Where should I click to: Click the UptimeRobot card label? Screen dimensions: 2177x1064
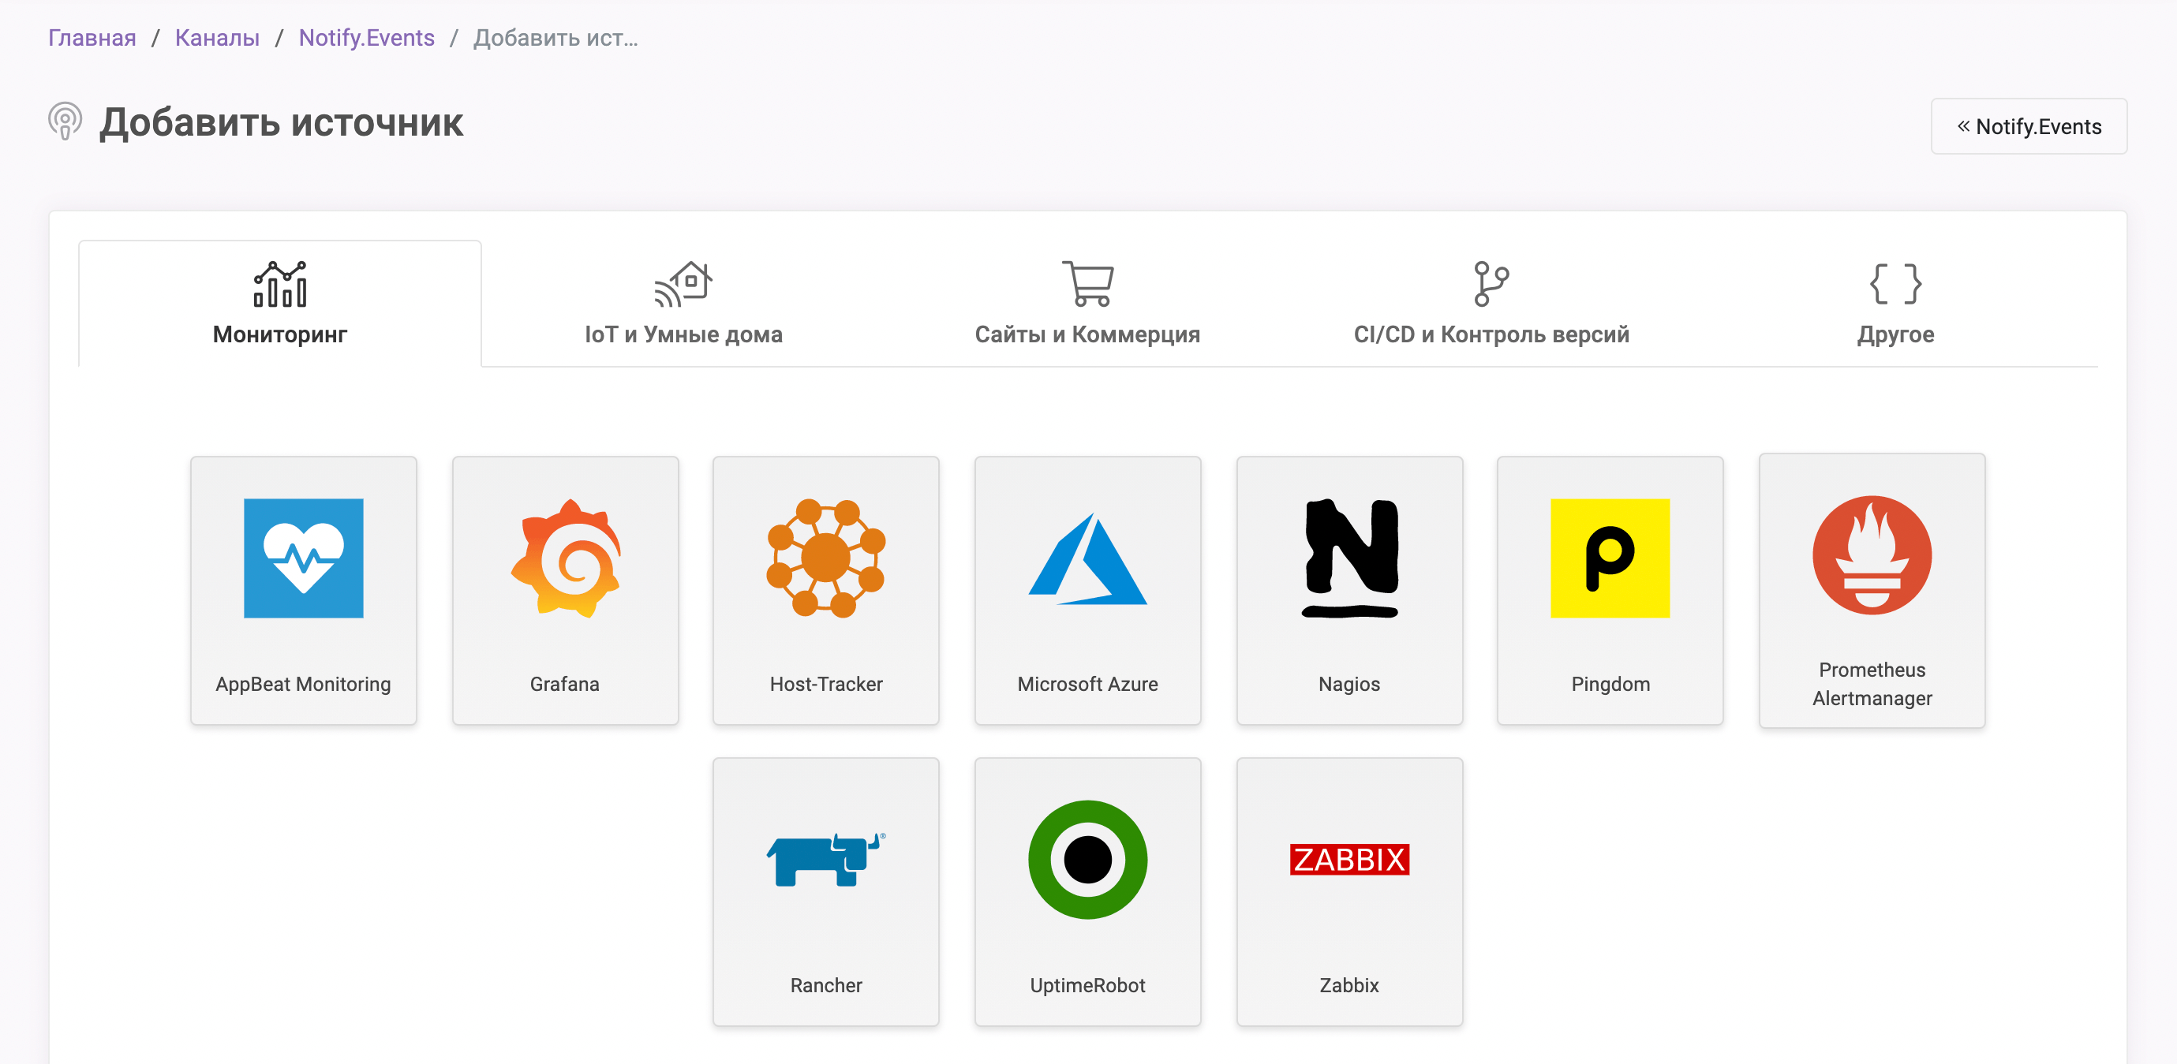1087,985
